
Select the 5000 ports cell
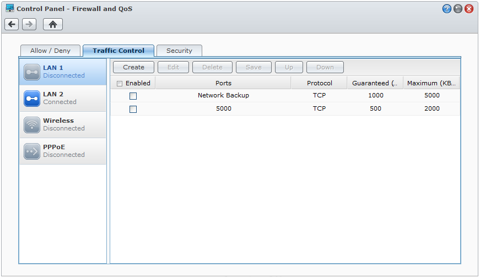click(x=224, y=108)
